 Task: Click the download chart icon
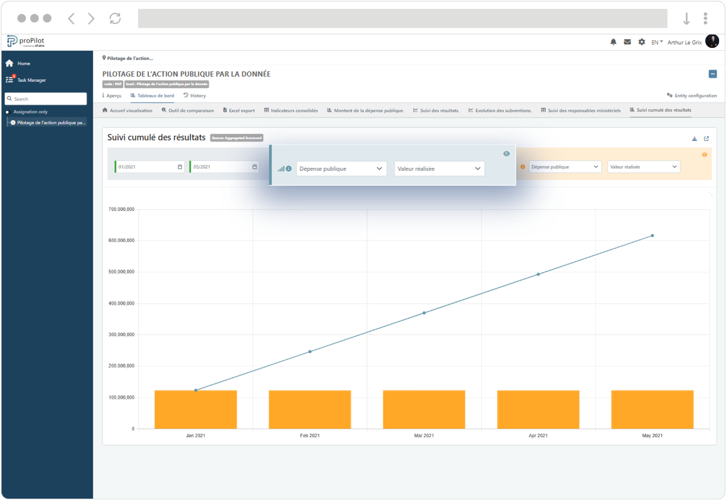(694, 139)
